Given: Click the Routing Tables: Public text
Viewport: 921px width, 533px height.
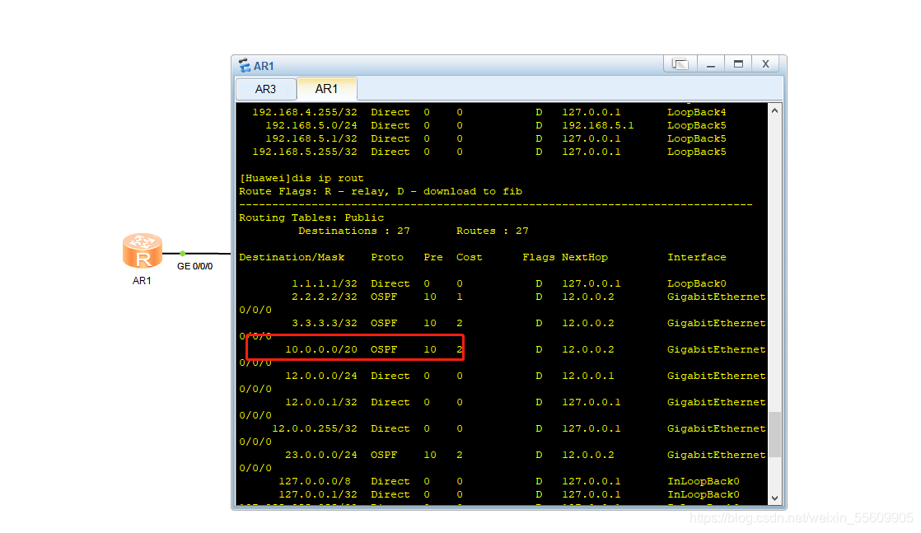Looking at the screenshot, I should pyautogui.click(x=311, y=217).
